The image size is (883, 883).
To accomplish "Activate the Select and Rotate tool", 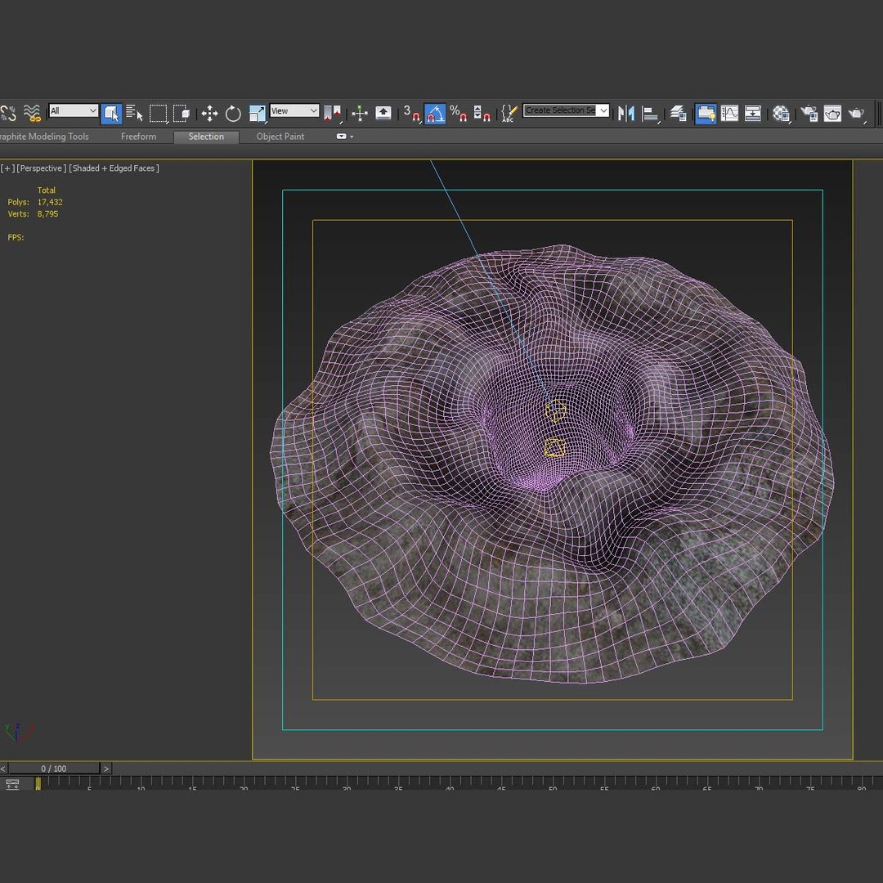I will [233, 113].
